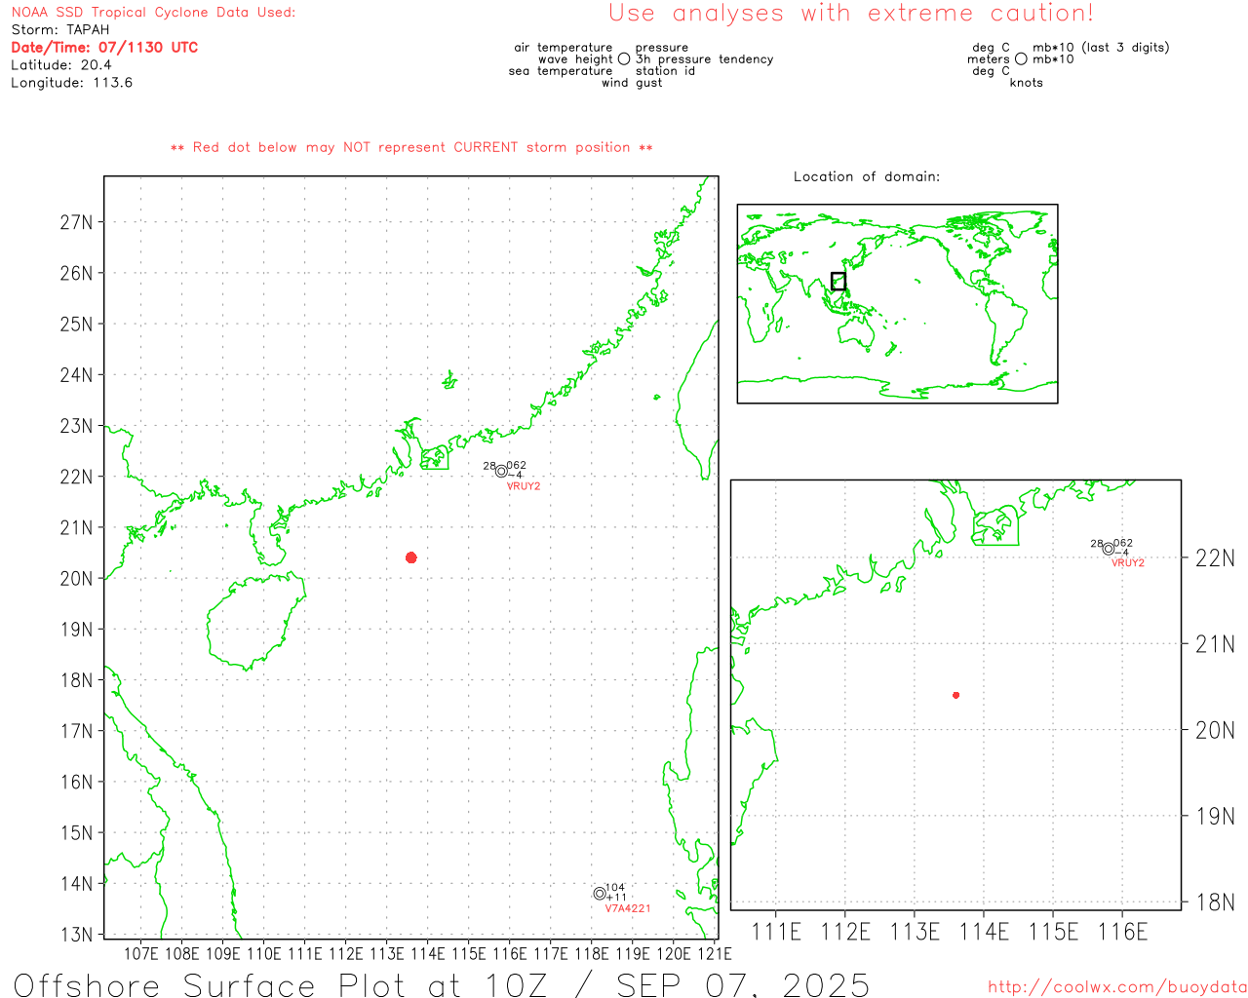Select the VRUY2 station circle on the inset map

pos(1109,549)
